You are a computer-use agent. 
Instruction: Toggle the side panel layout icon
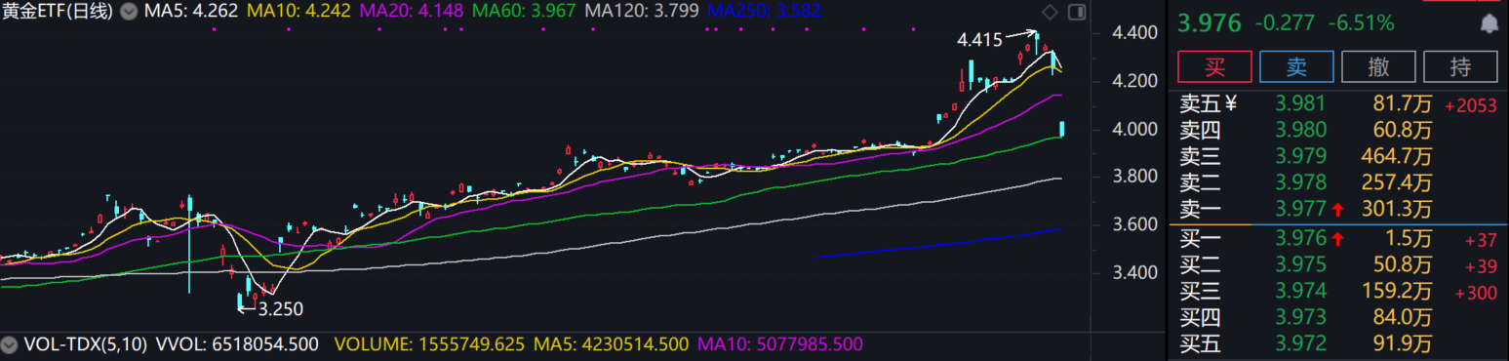click(1076, 13)
